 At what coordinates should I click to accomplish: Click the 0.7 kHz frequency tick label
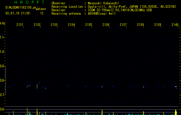2,95
